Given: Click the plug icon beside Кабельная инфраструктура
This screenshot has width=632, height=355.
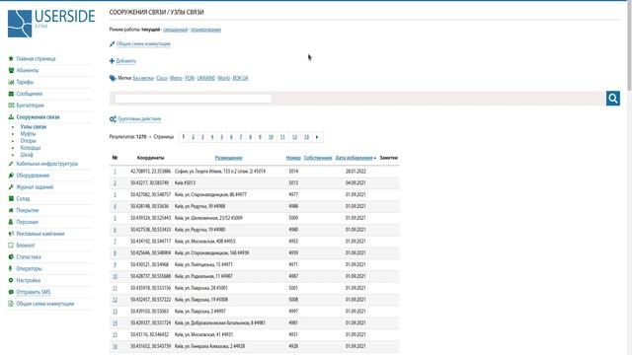Looking at the screenshot, I should pyautogui.click(x=11, y=164).
